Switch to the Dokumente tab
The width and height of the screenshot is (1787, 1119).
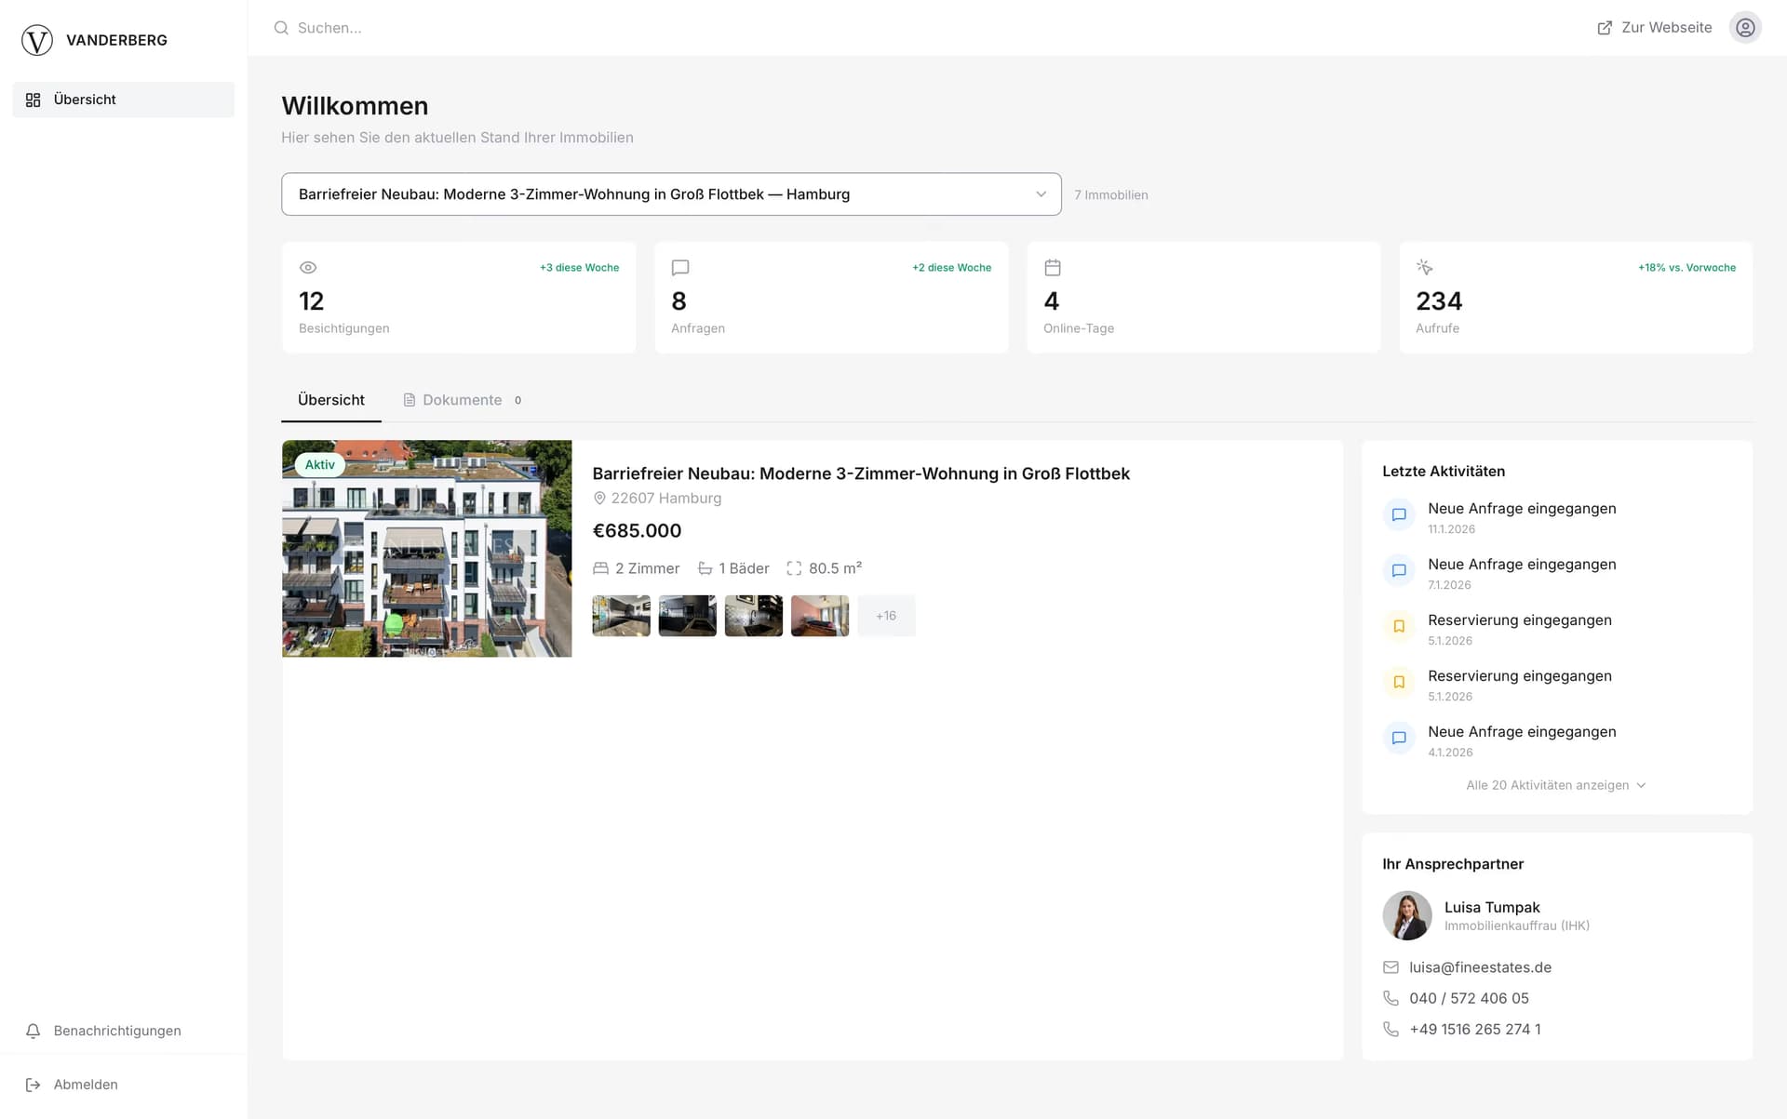[x=462, y=400]
